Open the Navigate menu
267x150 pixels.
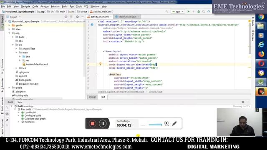click(25, 7)
